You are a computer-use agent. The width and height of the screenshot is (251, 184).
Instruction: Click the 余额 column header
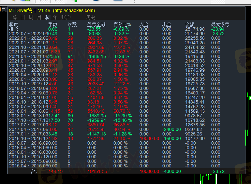tap(190, 24)
